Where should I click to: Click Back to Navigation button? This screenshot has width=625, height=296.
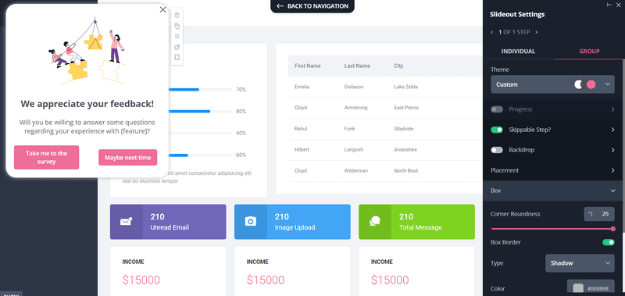pyautogui.click(x=312, y=6)
